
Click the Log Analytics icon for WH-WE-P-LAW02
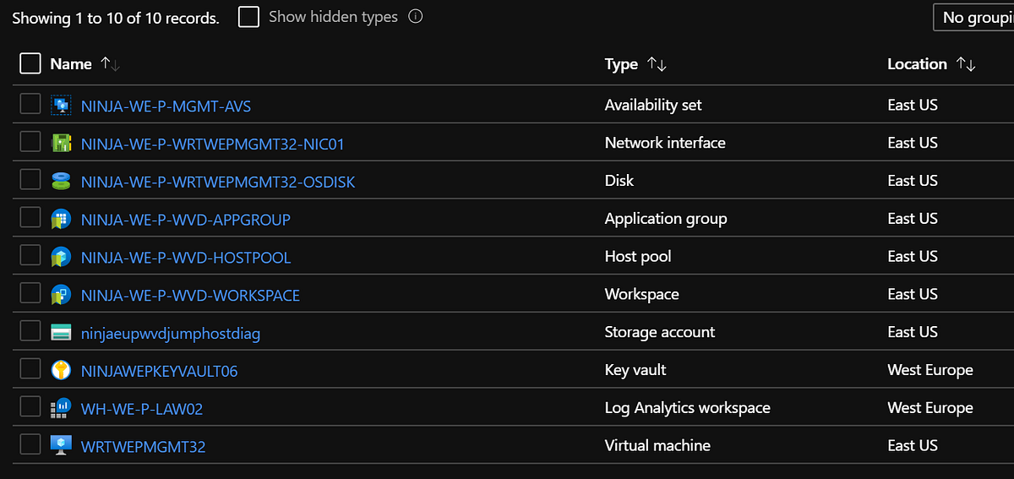pyautogui.click(x=61, y=408)
